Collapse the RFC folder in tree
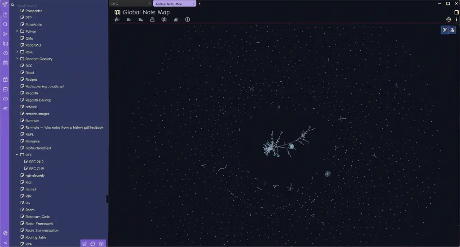The image size is (460, 247). (x=17, y=154)
